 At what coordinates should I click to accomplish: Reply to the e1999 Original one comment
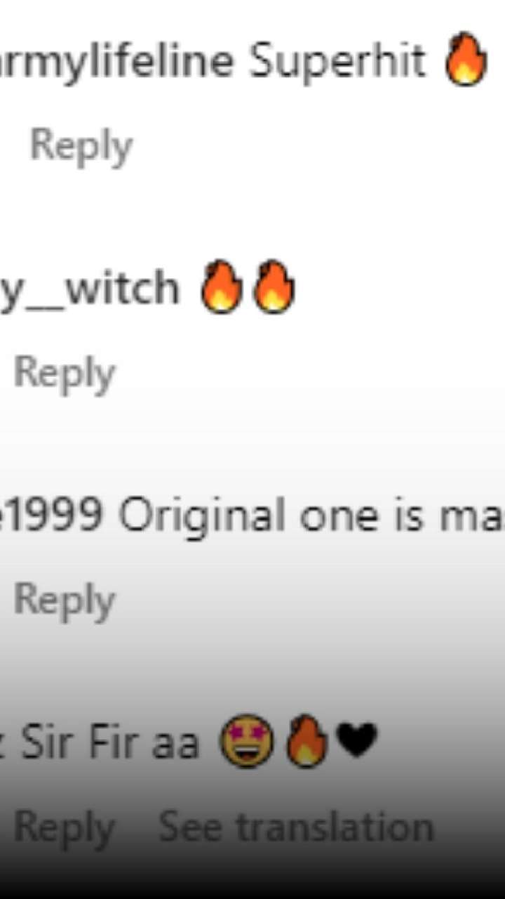[65, 601]
